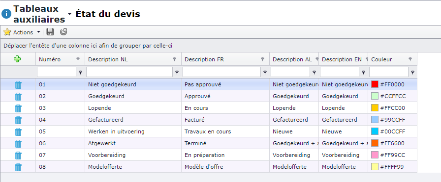Select the cell 'En cours'
This screenshot has width=441, height=182.
(225, 108)
